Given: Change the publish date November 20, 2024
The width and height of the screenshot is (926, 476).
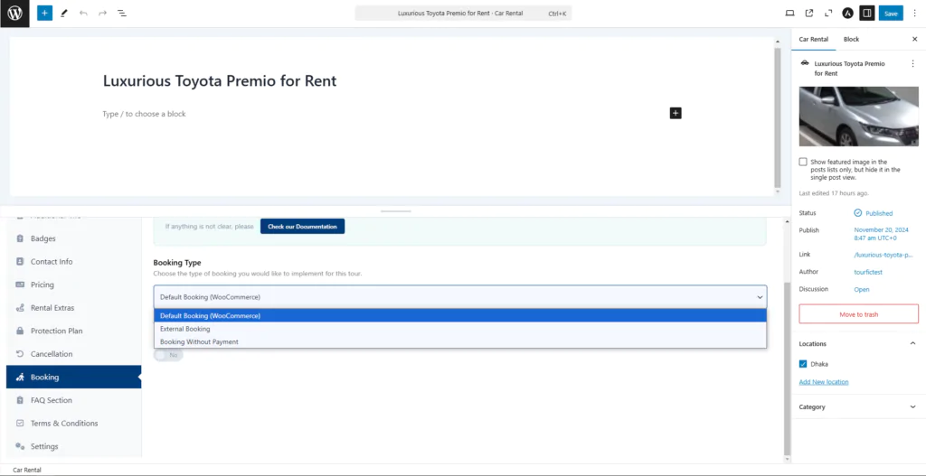Looking at the screenshot, I should (881, 234).
